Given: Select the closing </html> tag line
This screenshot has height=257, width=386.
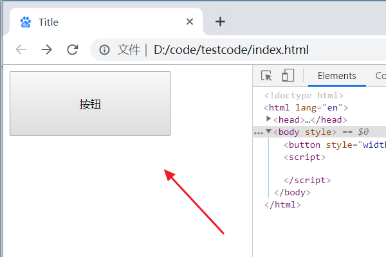Looking at the screenshot, I should tap(282, 204).
